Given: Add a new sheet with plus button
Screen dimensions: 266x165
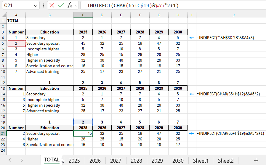Looking at the screenshot, I should click(x=256, y=160).
